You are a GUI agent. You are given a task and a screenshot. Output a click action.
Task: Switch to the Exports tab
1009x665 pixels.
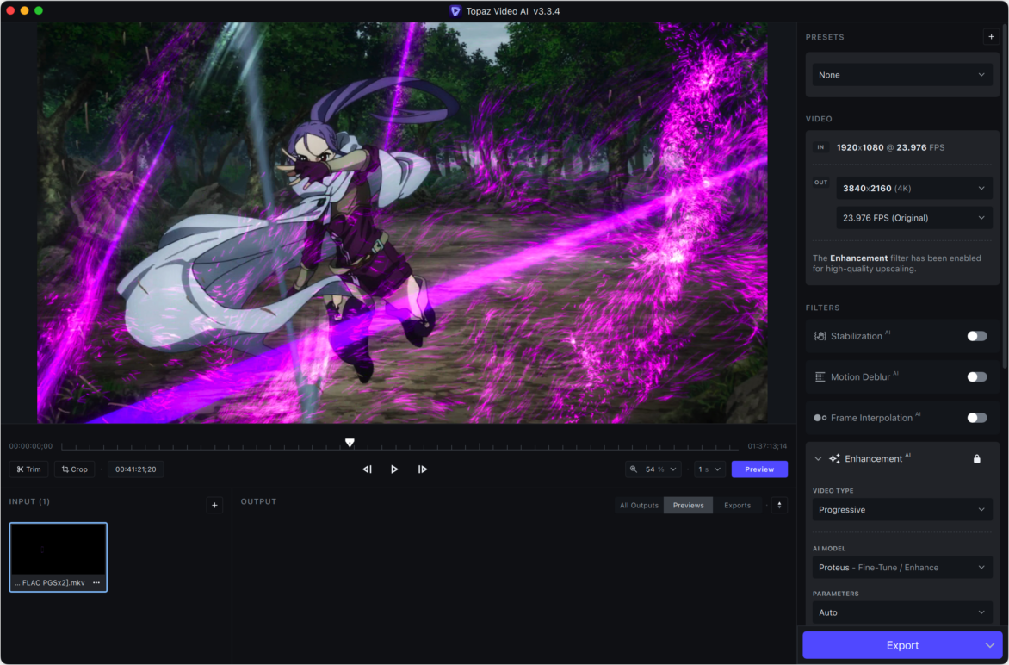pyautogui.click(x=738, y=506)
